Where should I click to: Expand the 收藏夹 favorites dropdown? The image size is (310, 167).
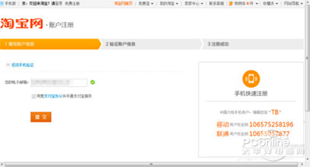pos(270,4)
